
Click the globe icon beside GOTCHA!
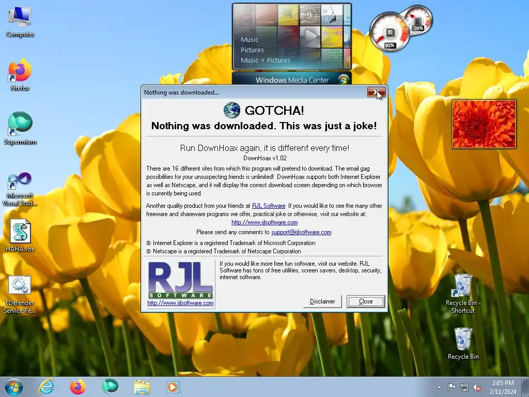pos(232,111)
